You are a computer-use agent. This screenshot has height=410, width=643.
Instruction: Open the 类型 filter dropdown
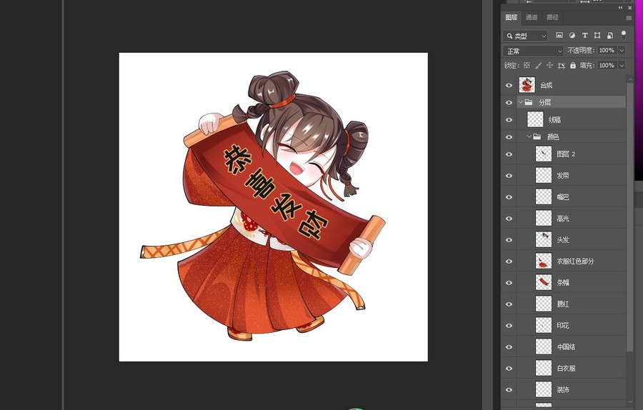click(x=525, y=36)
